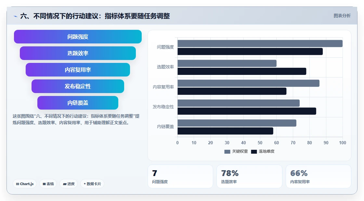Open the data card showing 7
This screenshot has height=201, width=364.
coord(180,176)
